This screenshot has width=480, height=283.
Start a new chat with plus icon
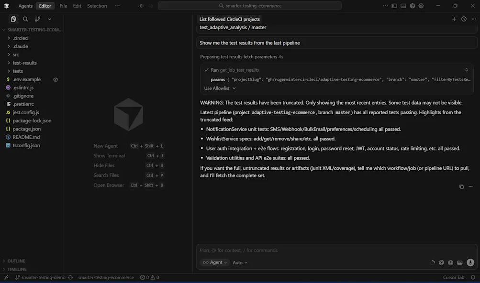pos(454,19)
